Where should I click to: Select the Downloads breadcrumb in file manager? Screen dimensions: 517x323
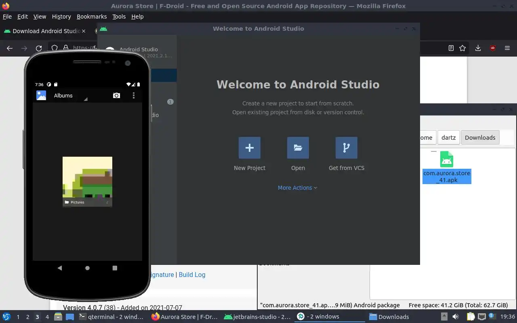tap(480, 138)
